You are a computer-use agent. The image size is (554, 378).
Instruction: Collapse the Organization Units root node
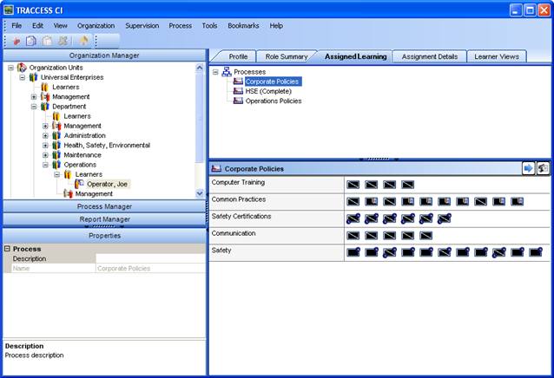click(11, 68)
